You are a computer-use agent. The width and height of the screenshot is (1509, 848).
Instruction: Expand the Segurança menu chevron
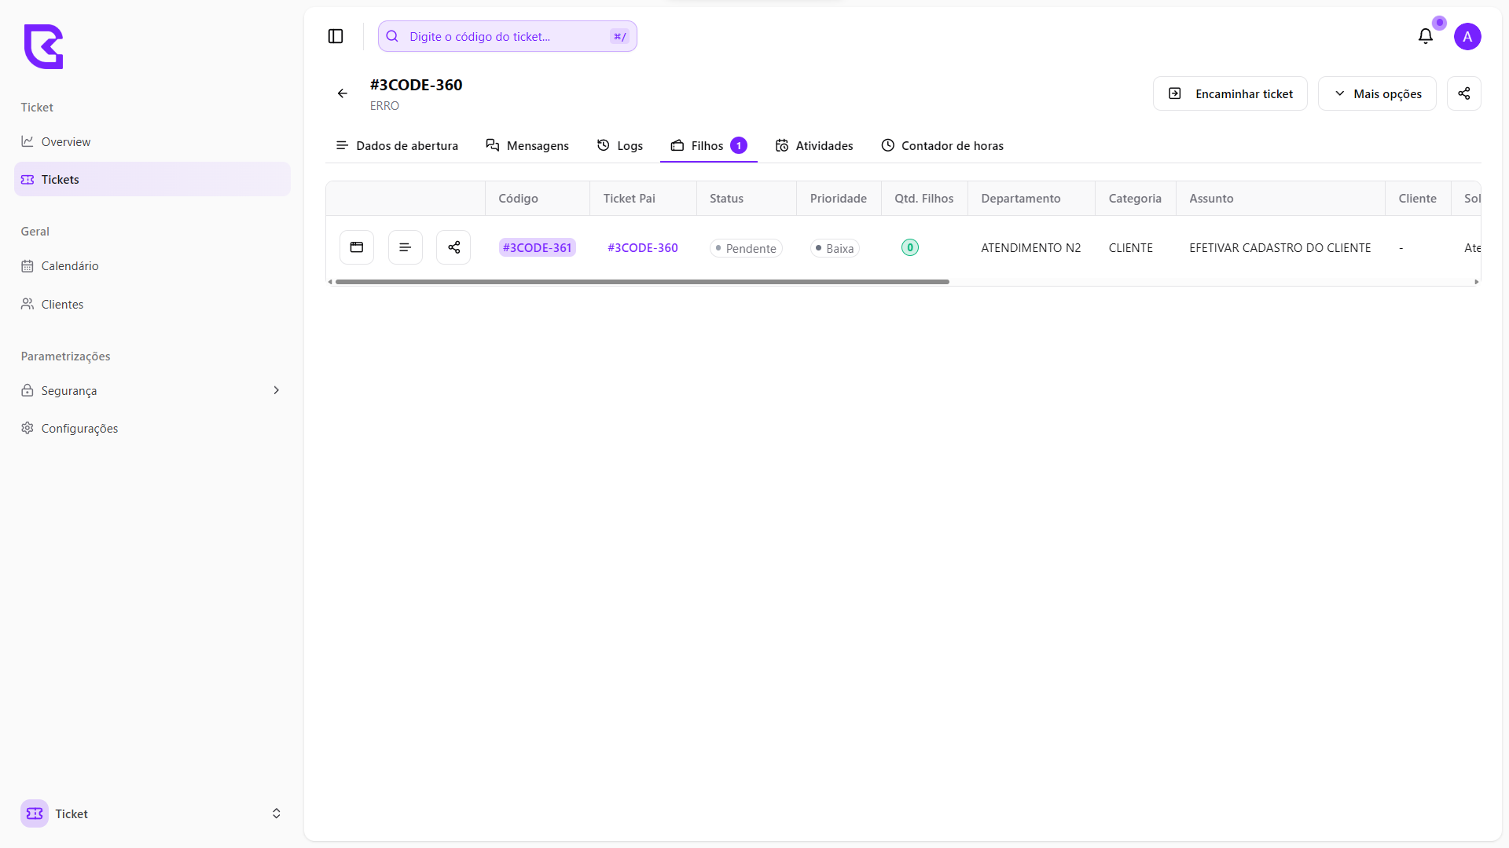(276, 390)
